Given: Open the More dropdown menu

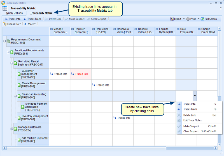Looking at the screenshot, I should click(x=30, y=24).
